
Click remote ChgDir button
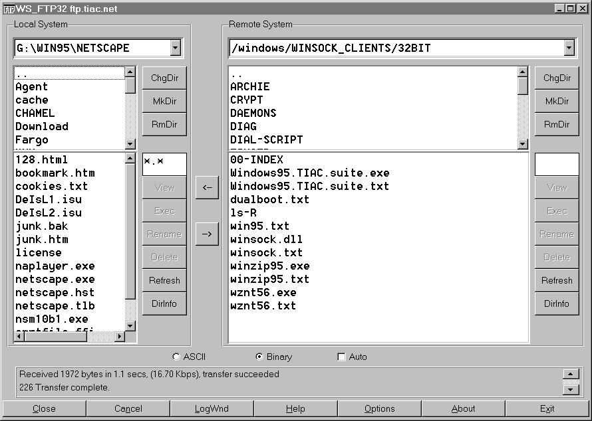click(x=557, y=78)
